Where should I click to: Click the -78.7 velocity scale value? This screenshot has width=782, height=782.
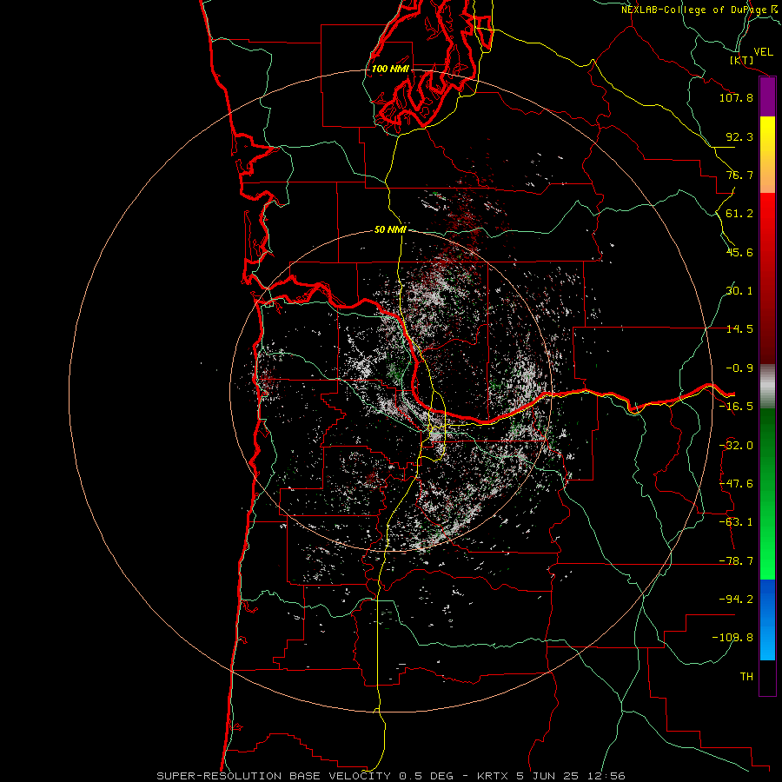click(x=736, y=561)
